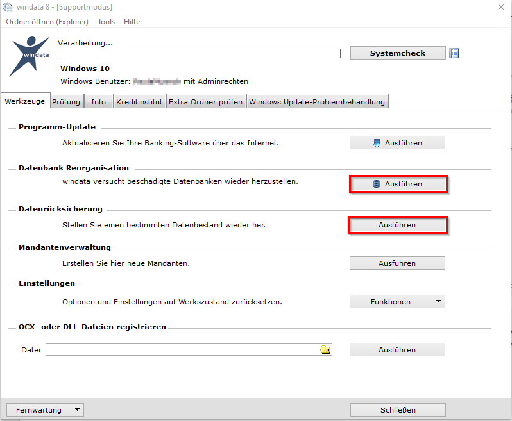Image resolution: width=512 pixels, height=421 pixels.
Task: Click the 'Einstellungen' heading
Action: pos(47,283)
